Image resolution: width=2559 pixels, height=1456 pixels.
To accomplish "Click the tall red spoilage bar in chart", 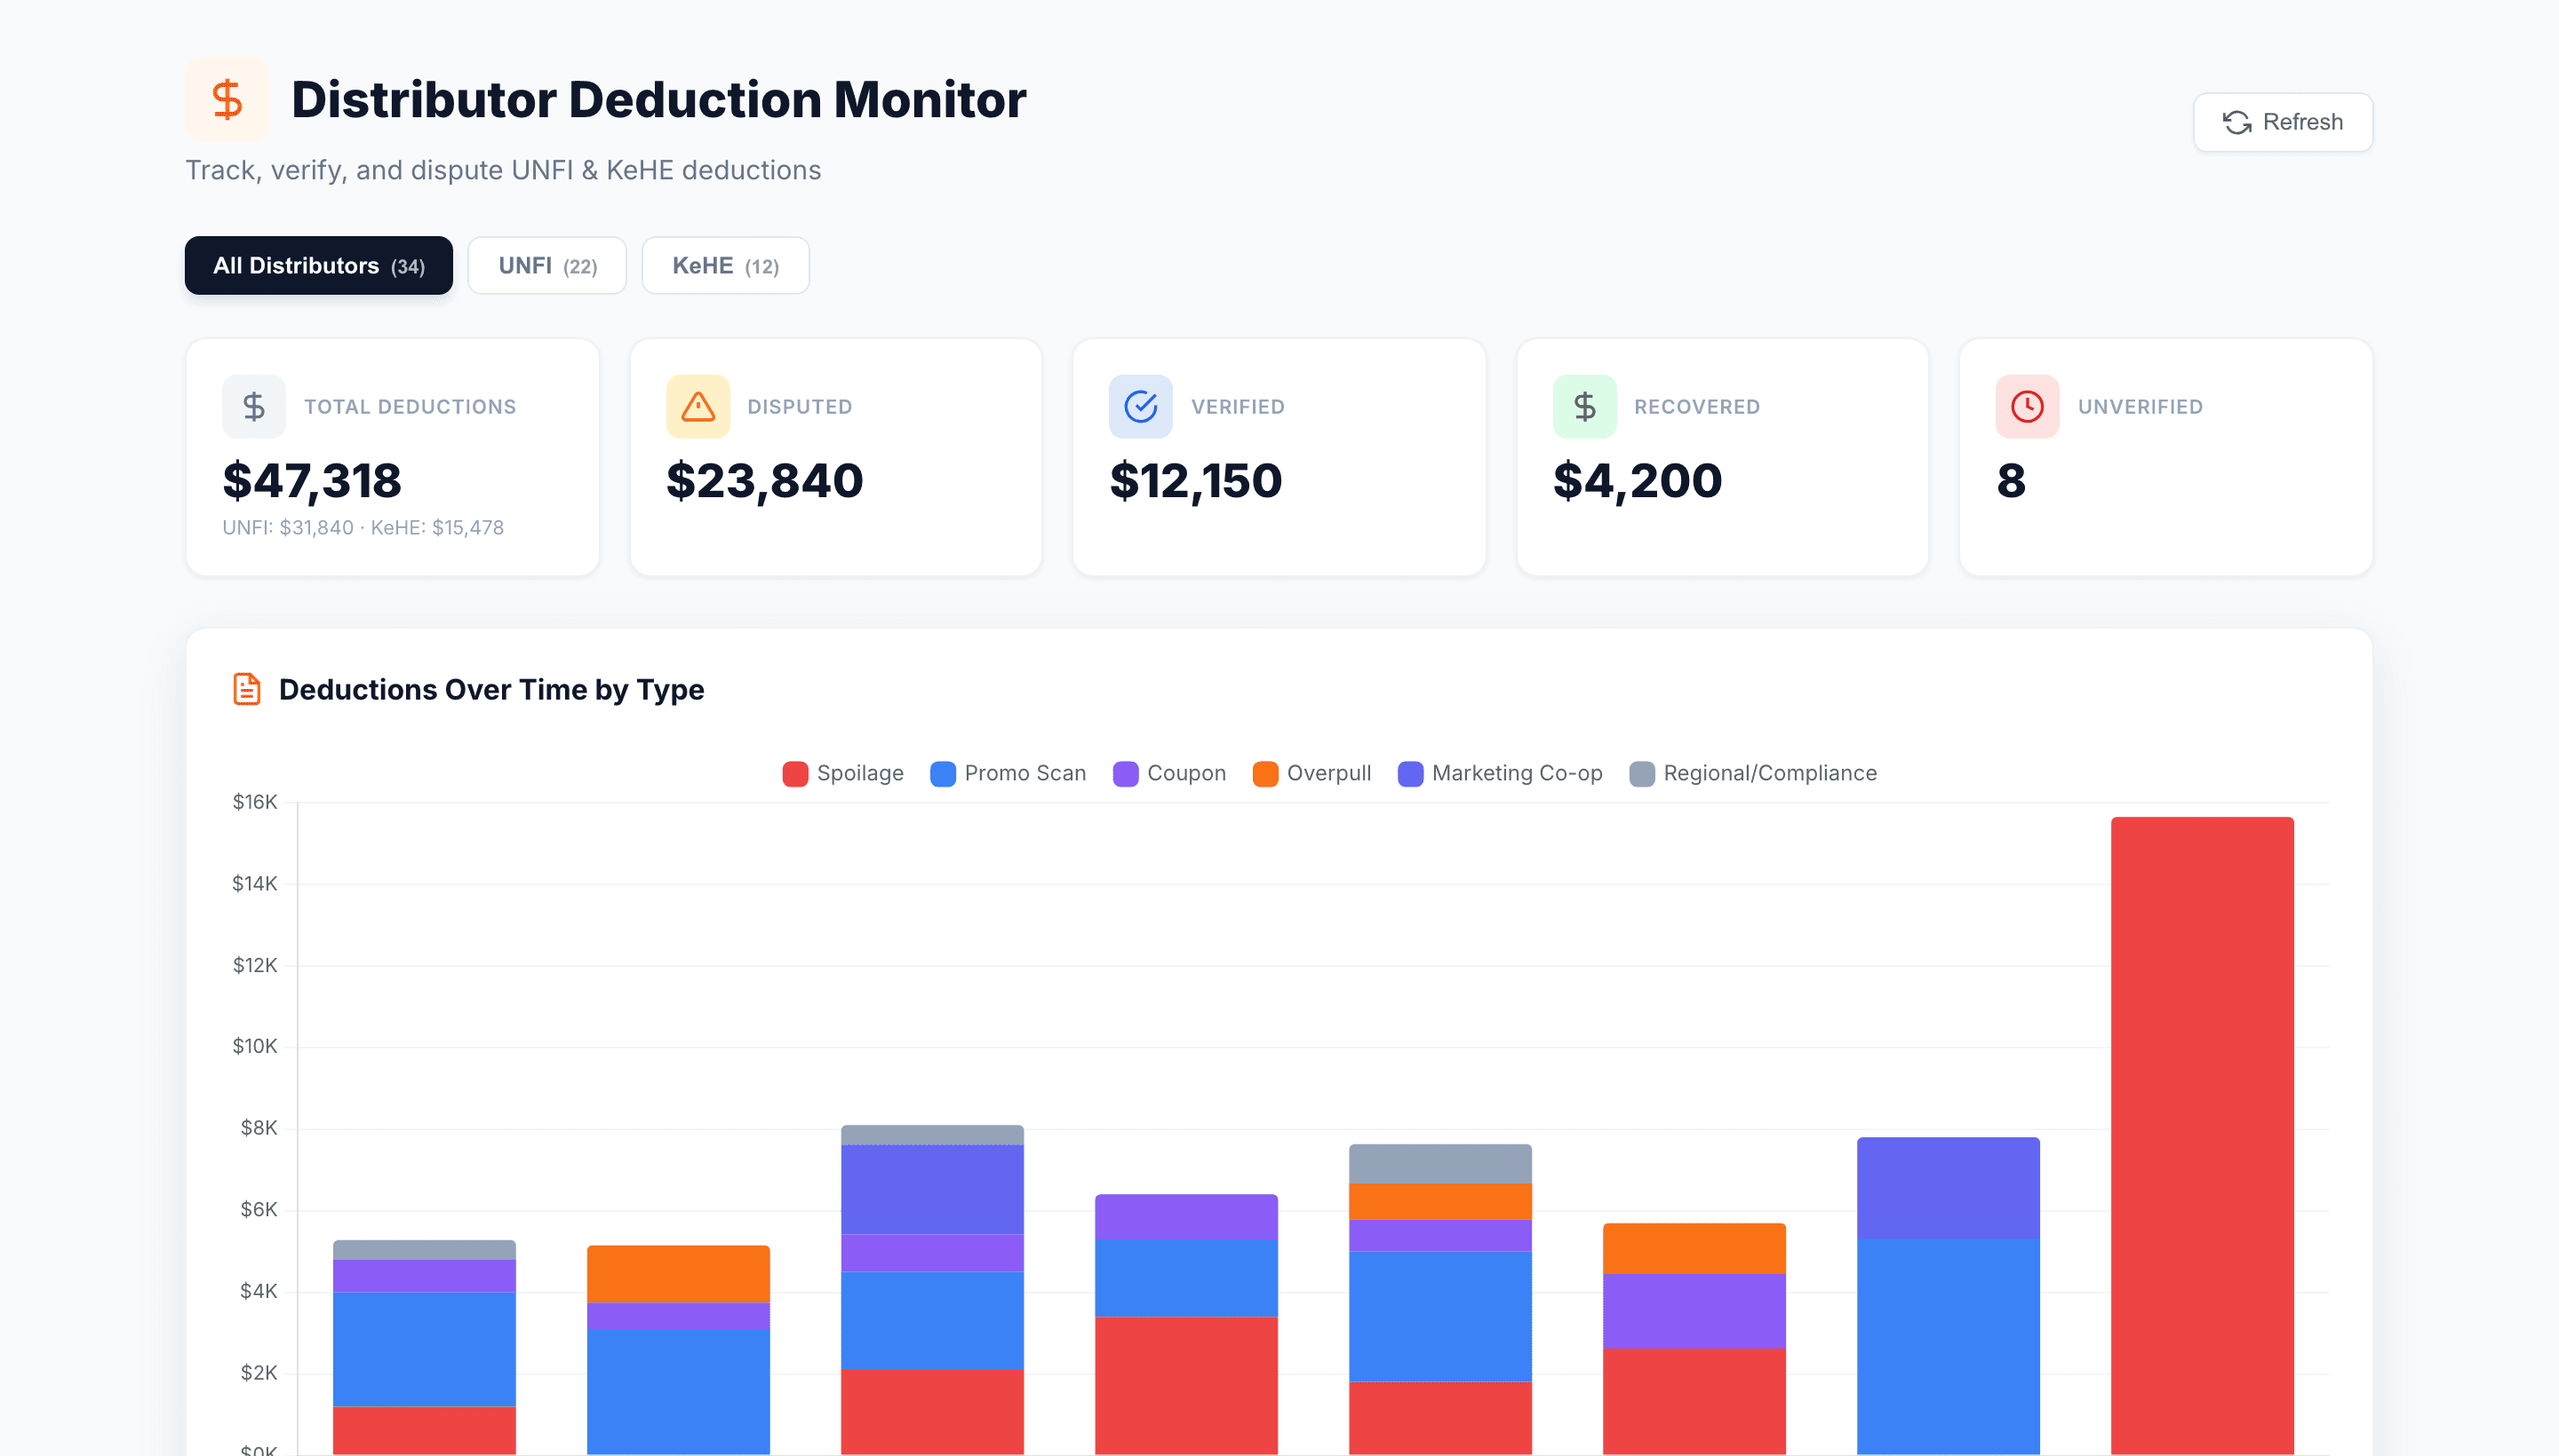I will coord(2202,1100).
